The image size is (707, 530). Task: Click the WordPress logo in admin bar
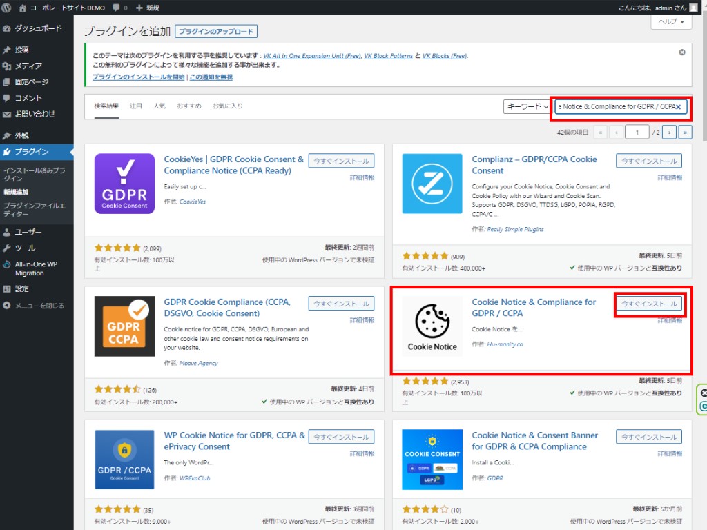coord(7,8)
